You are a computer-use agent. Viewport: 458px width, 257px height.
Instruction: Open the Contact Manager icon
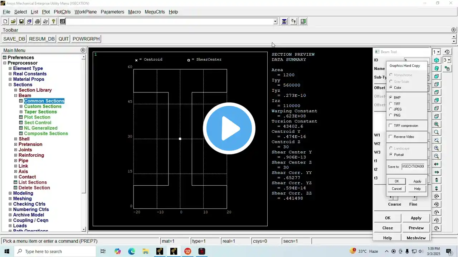303,21
